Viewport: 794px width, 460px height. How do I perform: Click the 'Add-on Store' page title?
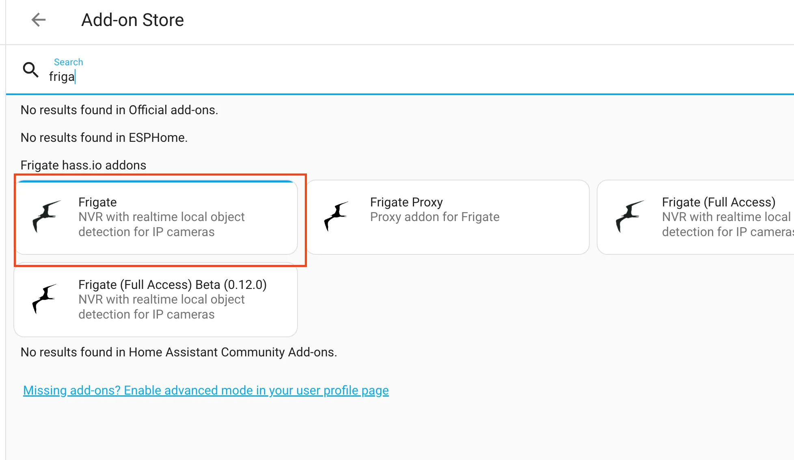pos(133,20)
